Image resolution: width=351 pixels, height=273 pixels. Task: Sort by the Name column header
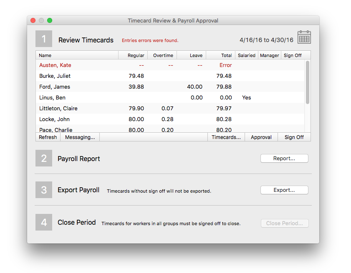tap(77, 55)
